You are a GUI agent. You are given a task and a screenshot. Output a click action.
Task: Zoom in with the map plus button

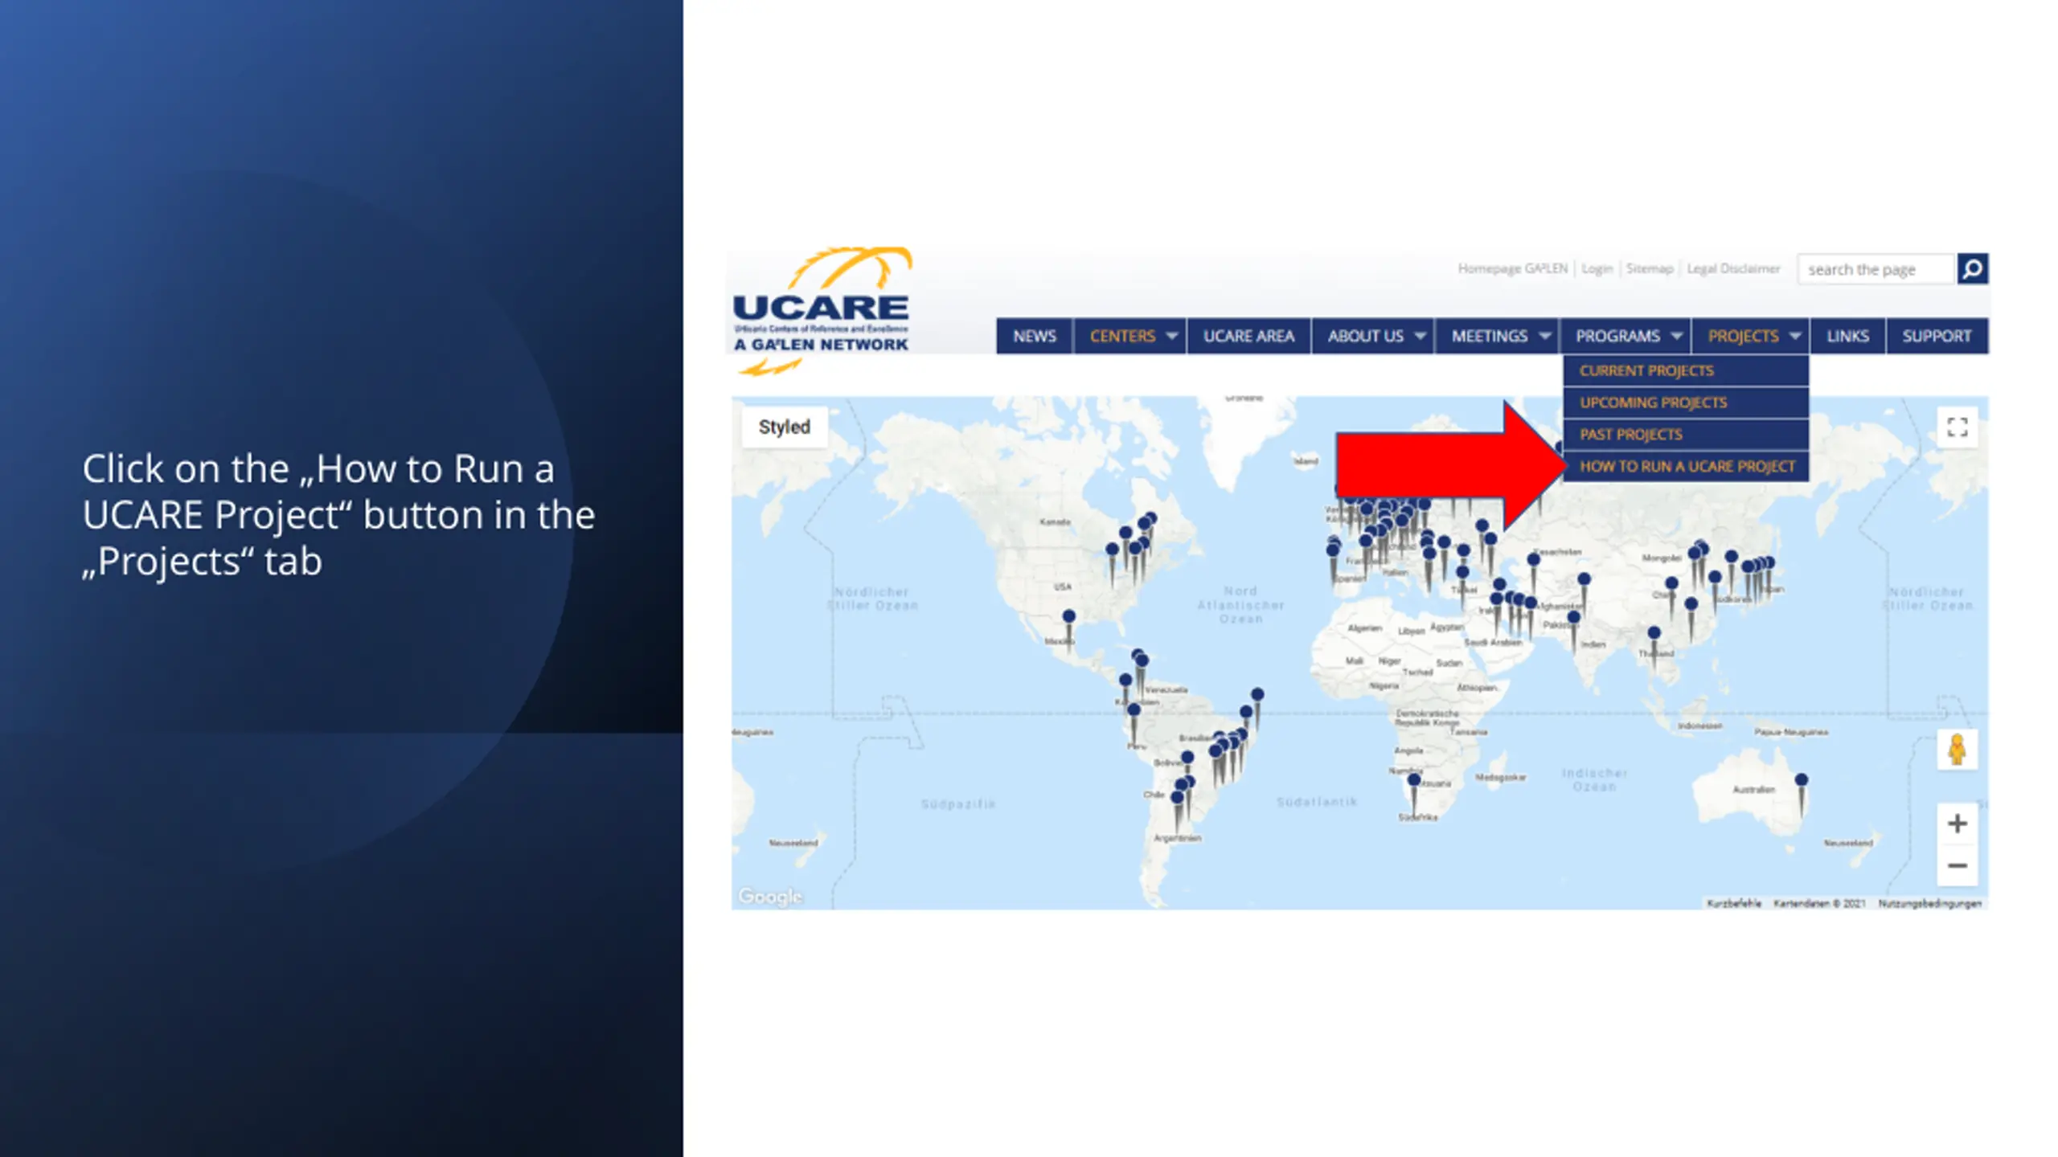(1957, 824)
